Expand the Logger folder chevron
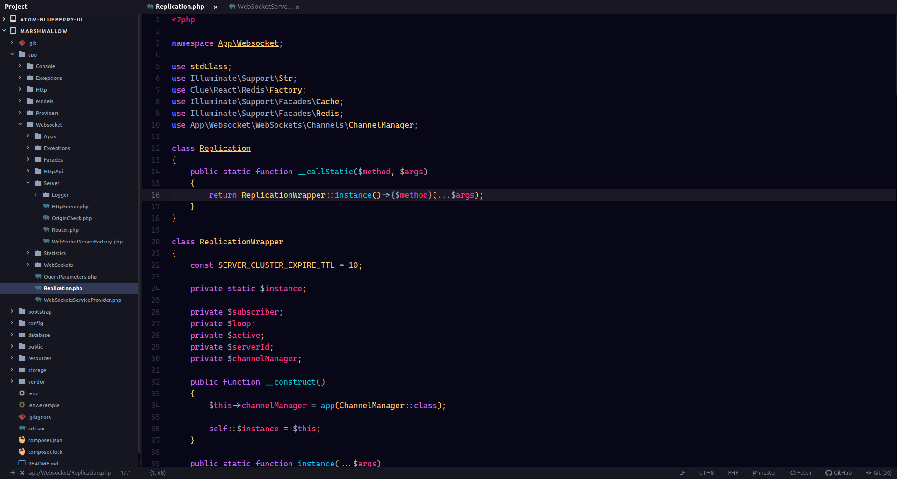The width and height of the screenshot is (897, 479). pos(36,194)
